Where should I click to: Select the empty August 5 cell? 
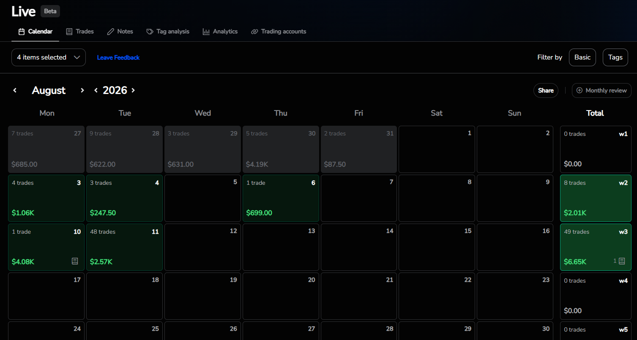click(x=202, y=198)
